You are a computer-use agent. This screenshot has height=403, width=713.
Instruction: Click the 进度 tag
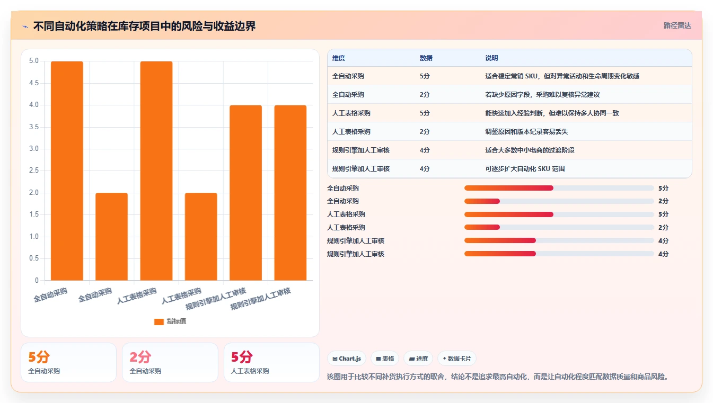[418, 359]
